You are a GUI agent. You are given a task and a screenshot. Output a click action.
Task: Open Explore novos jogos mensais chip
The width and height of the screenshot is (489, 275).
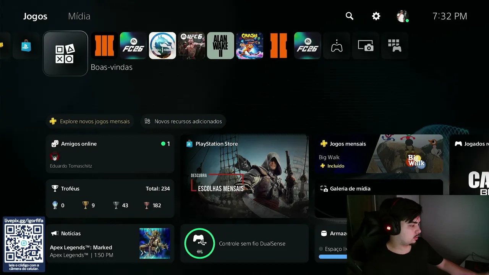[90, 121]
